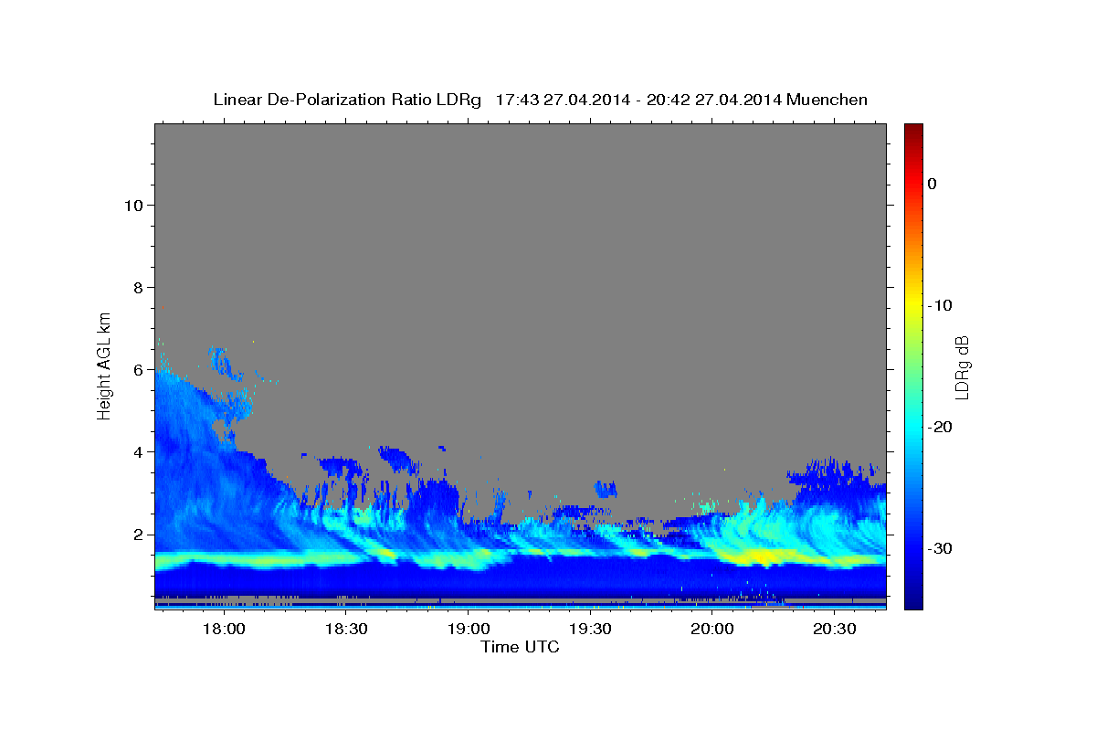Click the '19:00' time axis label
The image size is (1096, 731).
468,630
